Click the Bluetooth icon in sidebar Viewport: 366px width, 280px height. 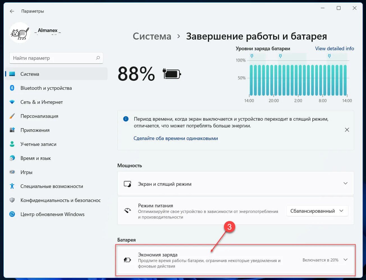(12, 88)
